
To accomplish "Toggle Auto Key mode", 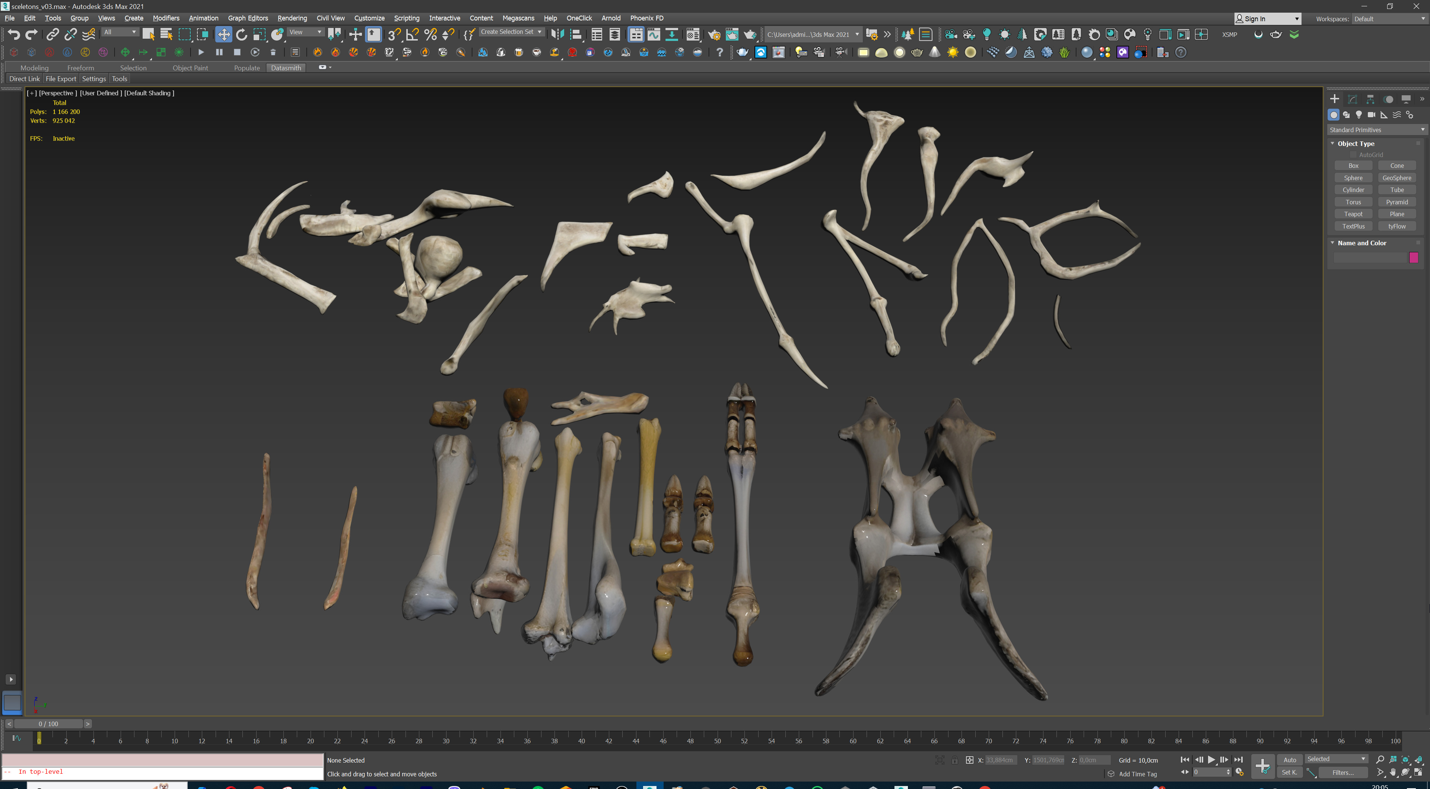I will pos(1290,760).
